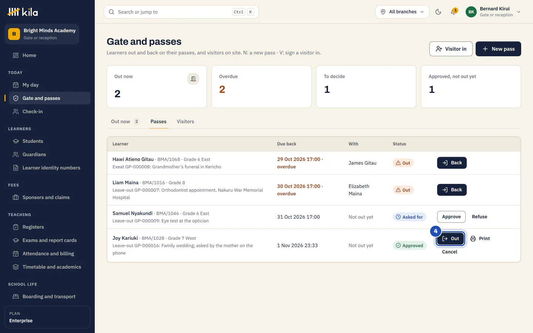The image size is (533, 333).
Task: Click the Attendance and billing icon
Action: (x=16, y=253)
